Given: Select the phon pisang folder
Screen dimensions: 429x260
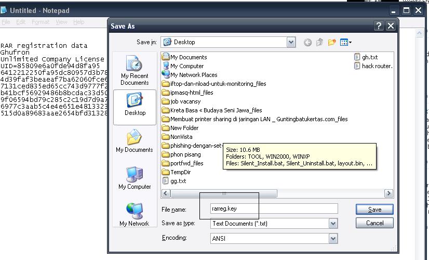Looking at the screenshot, I should click(x=181, y=154).
